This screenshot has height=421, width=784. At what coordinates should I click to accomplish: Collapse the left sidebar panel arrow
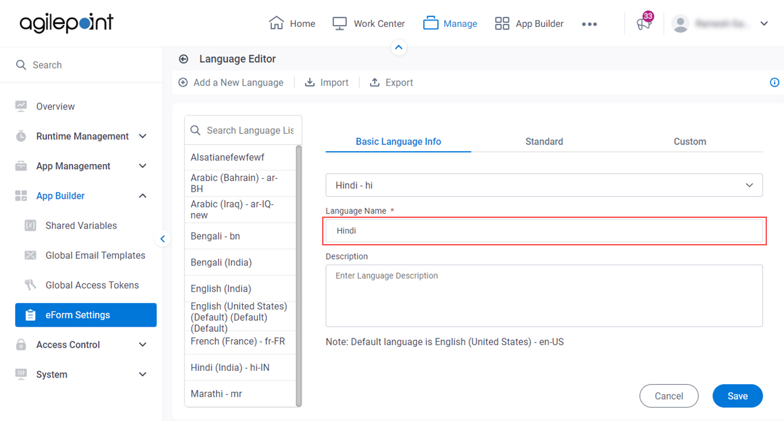point(162,239)
